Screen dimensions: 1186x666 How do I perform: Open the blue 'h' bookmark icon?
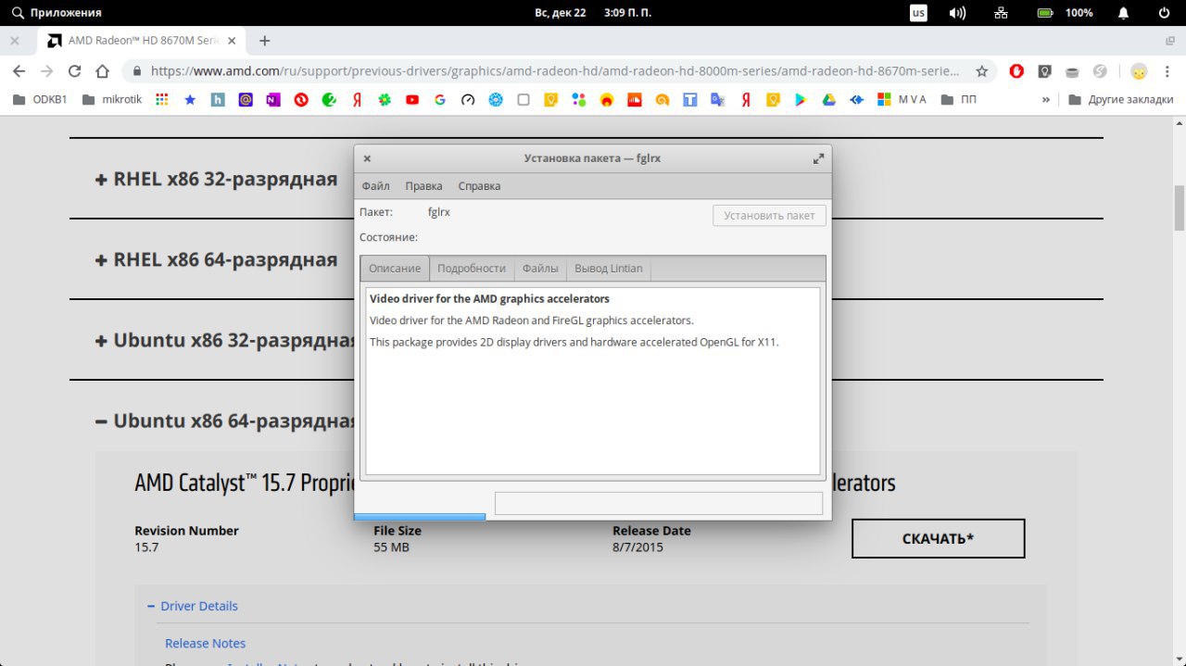coord(218,99)
